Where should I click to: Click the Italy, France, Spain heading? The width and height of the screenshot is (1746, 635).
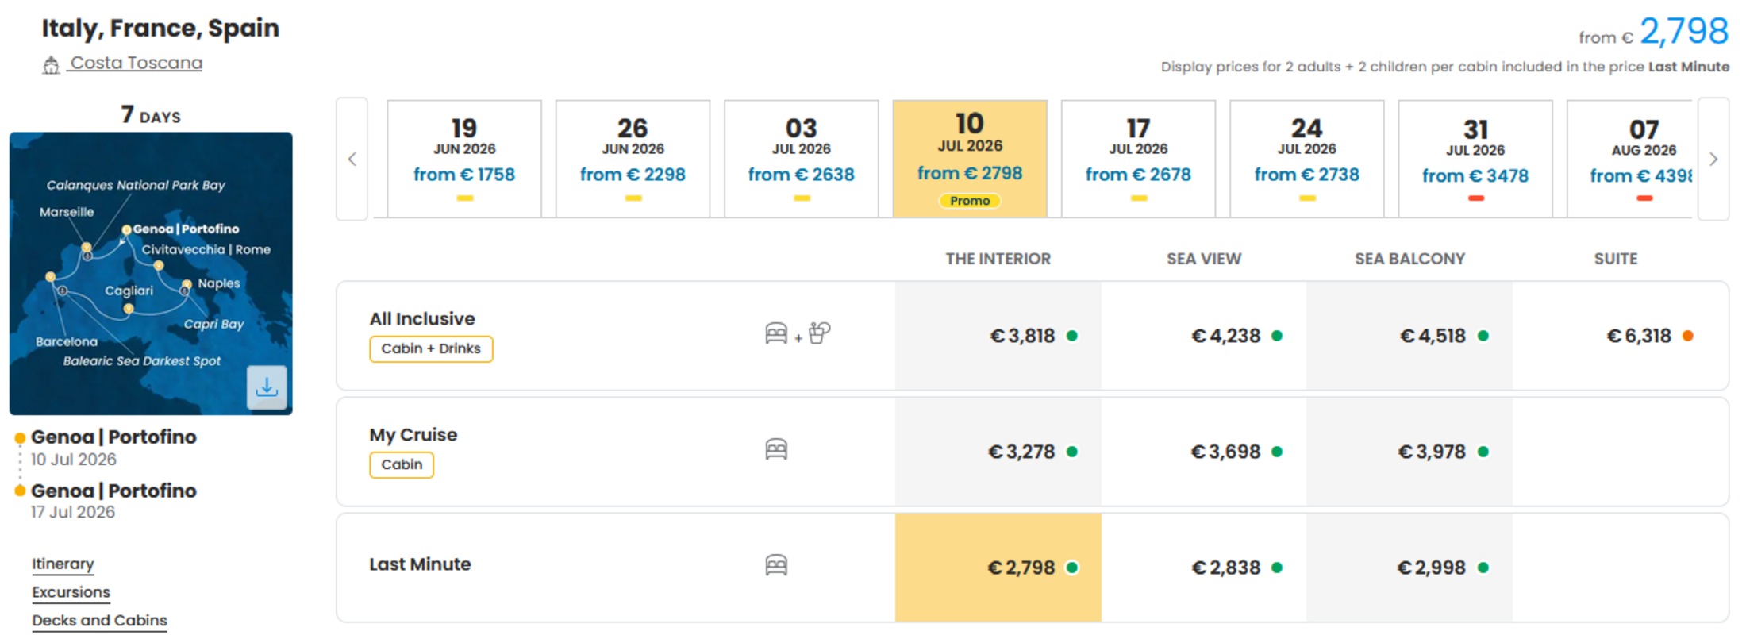point(160,29)
